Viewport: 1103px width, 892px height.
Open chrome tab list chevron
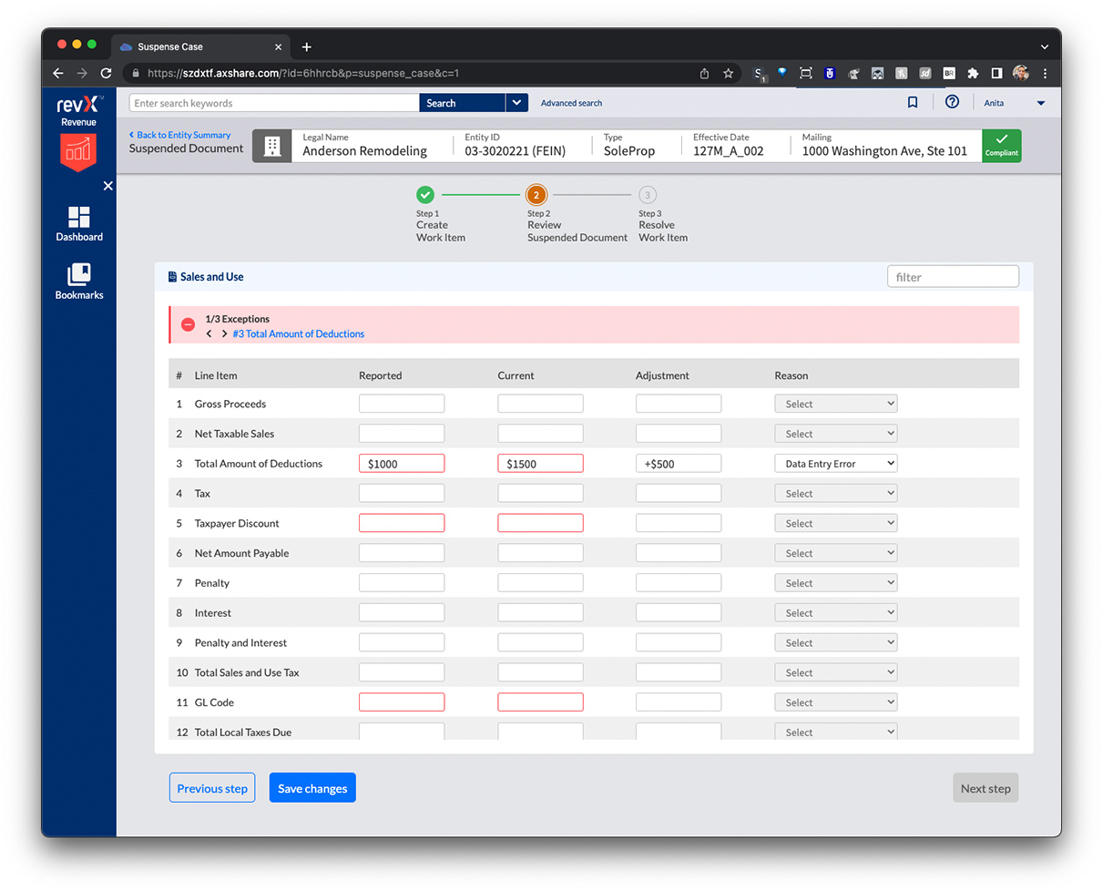(x=1044, y=46)
